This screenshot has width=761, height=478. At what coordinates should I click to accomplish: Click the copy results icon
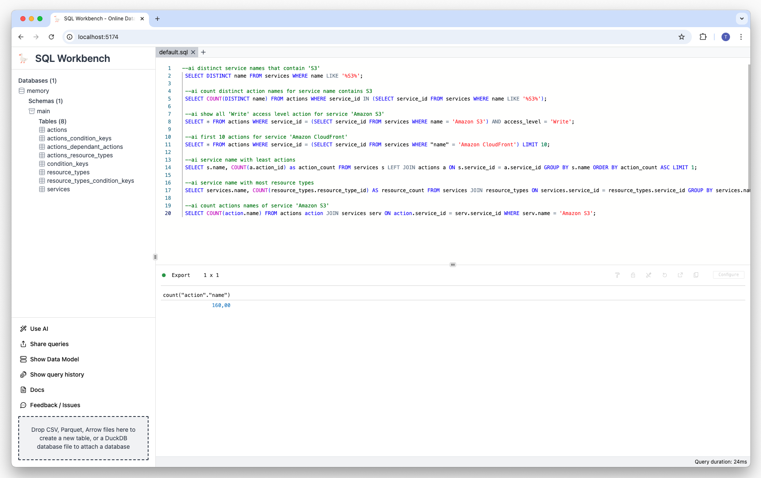(x=696, y=275)
